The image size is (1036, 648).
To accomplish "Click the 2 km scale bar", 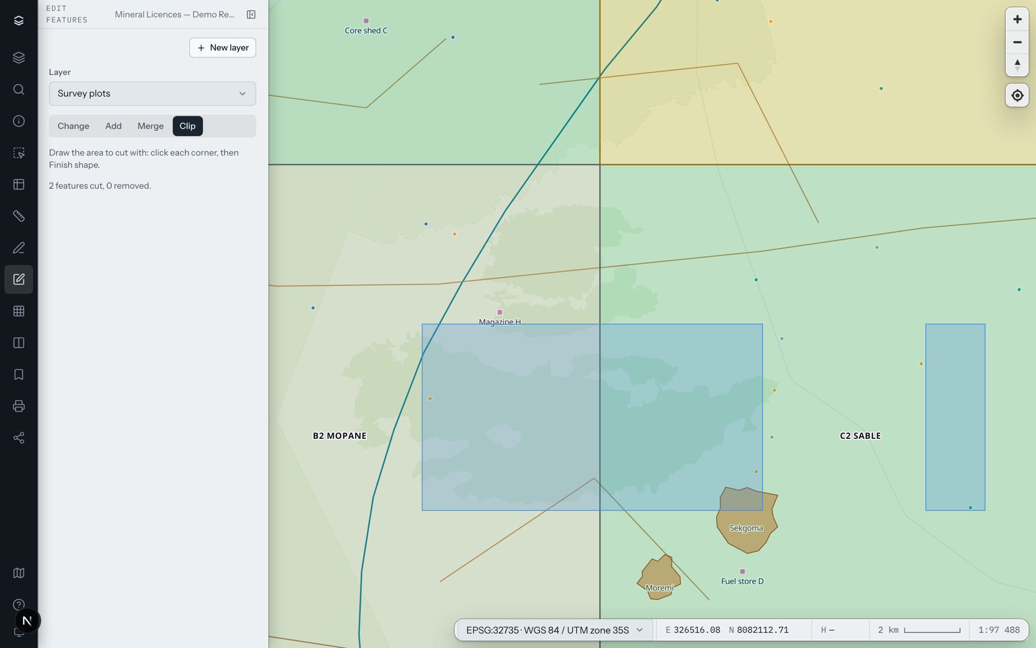I will pyautogui.click(x=919, y=630).
